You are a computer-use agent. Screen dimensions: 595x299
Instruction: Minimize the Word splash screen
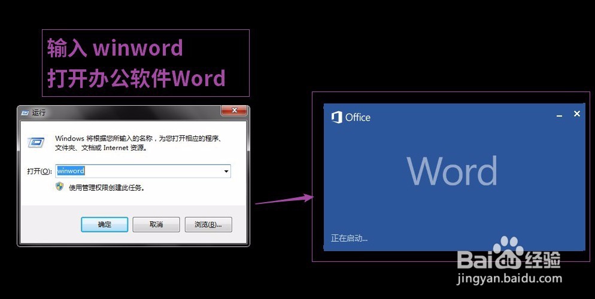pyautogui.click(x=559, y=114)
